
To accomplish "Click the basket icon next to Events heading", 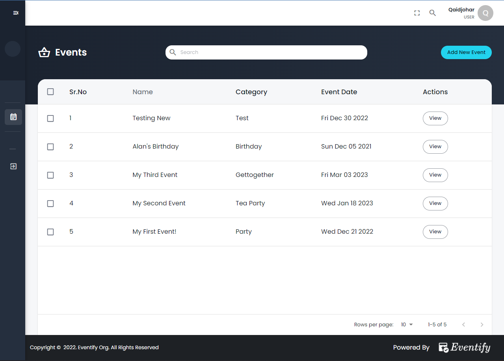I will pyautogui.click(x=44, y=52).
